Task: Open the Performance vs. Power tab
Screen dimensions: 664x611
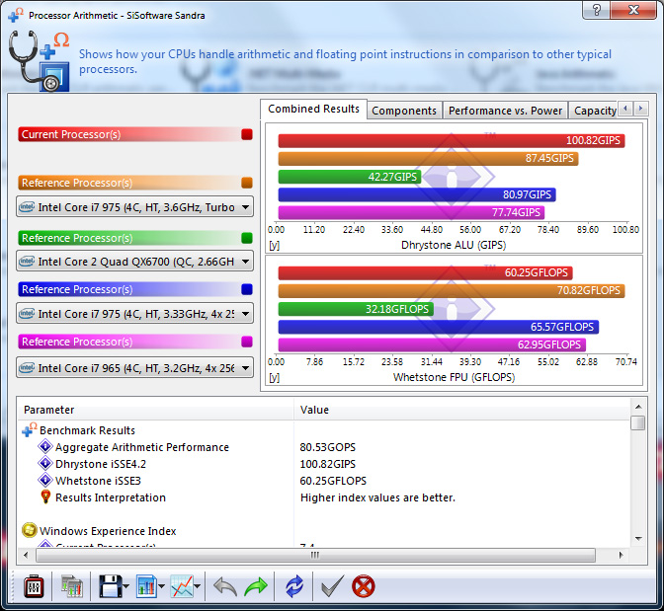Action: [505, 111]
